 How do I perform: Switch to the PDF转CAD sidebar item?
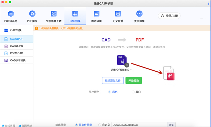pyautogui.click(x=17, y=53)
